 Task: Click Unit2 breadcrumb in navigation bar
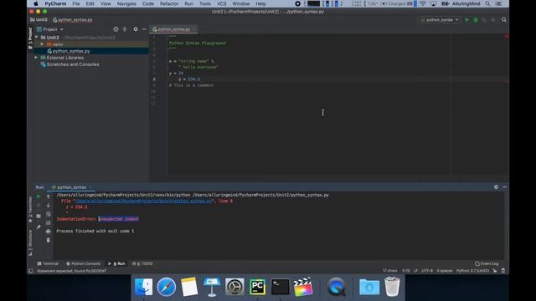[39, 20]
